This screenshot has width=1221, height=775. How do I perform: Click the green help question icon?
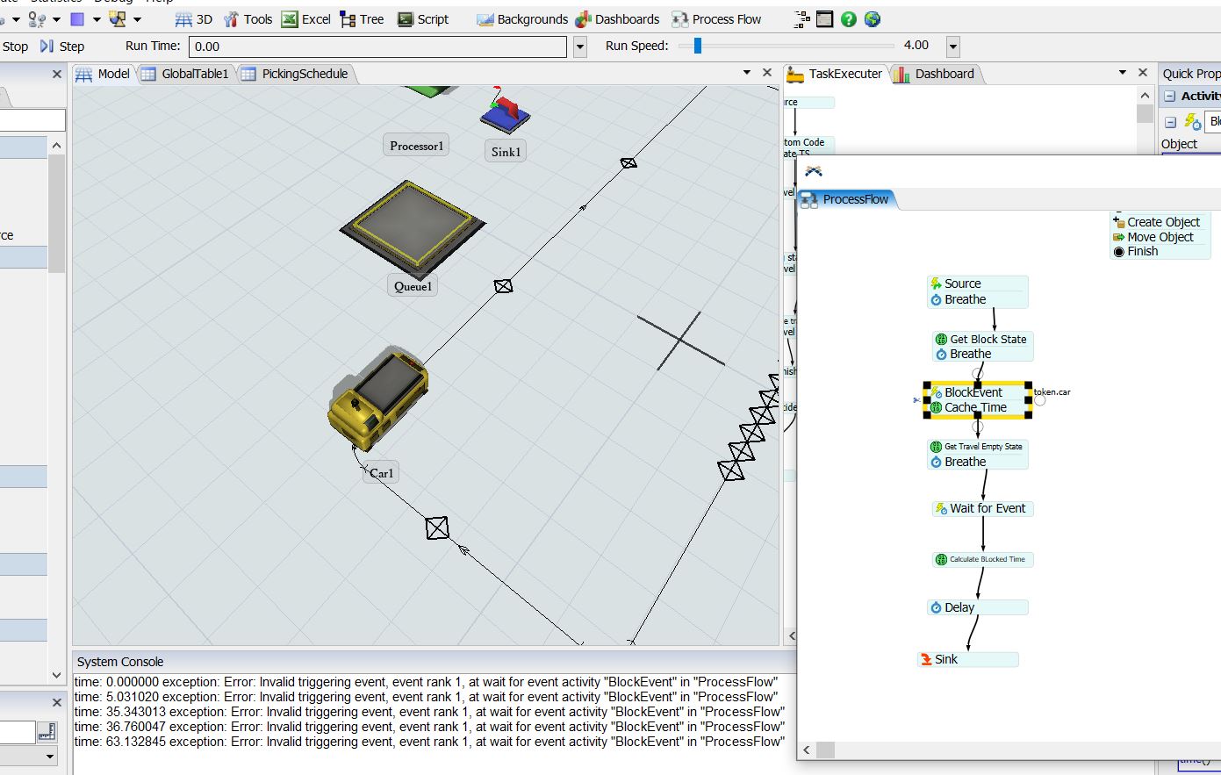click(848, 19)
